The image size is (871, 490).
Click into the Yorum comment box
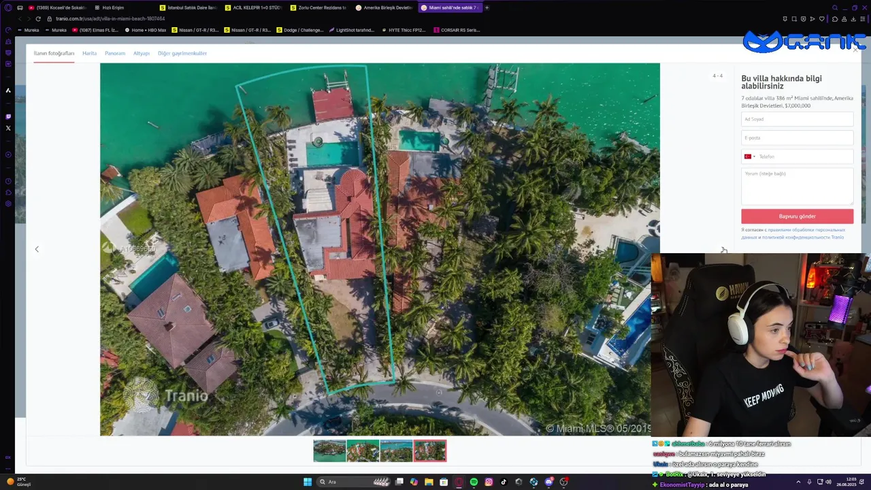point(797,186)
